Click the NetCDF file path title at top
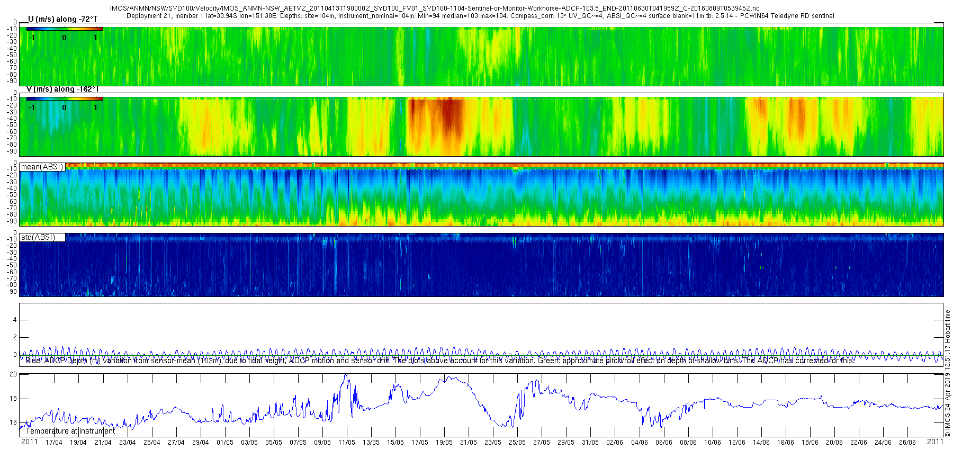The height and width of the screenshot is (450, 953). coord(434,8)
